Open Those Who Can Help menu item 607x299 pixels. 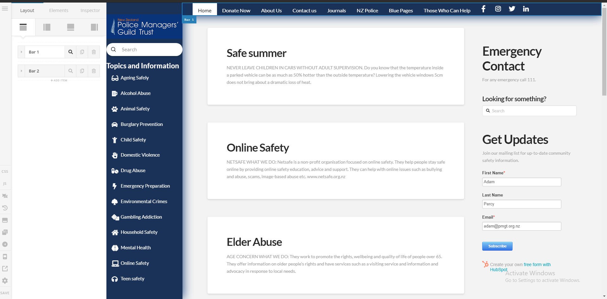tap(447, 10)
